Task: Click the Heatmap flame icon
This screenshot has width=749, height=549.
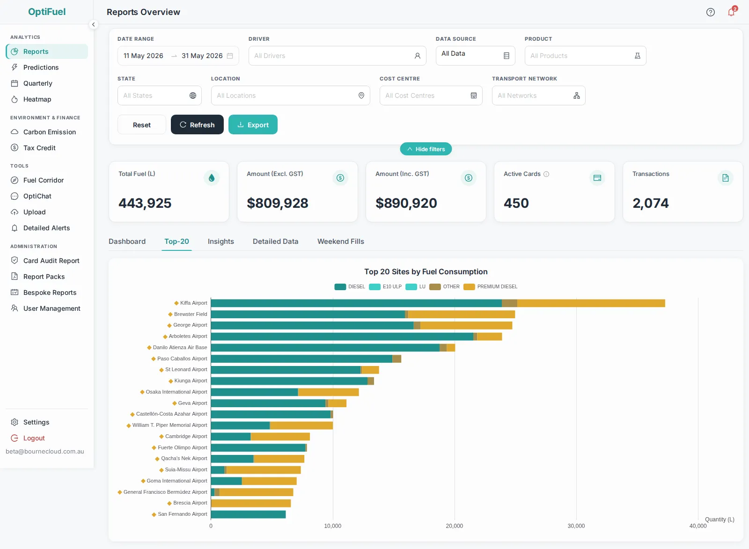Action: point(15,99)
